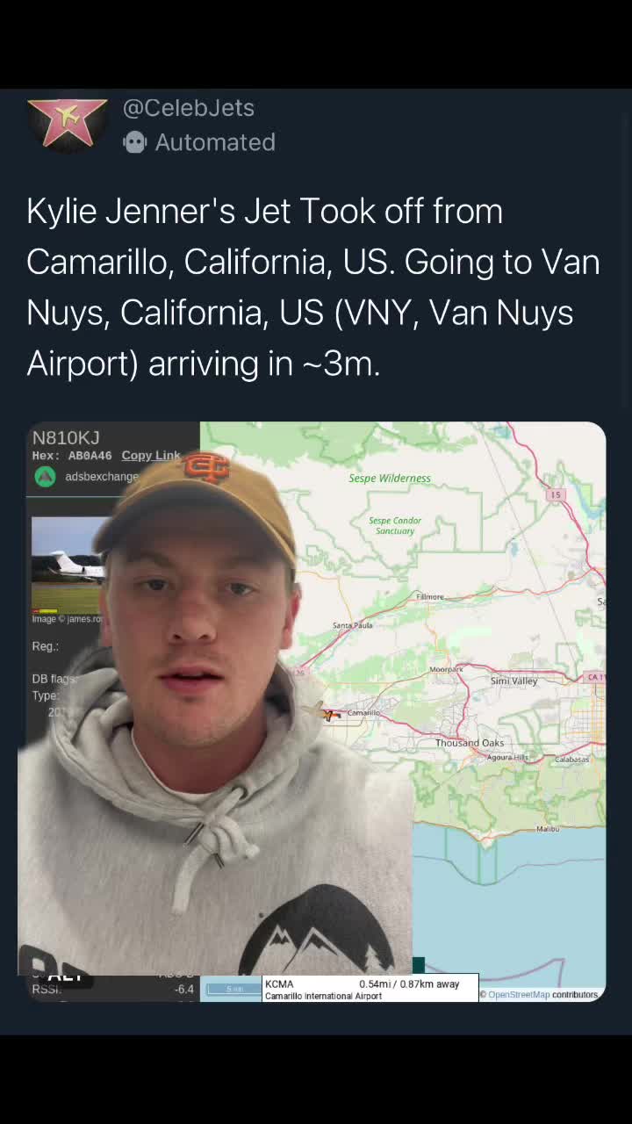The height and width of the screenshot is (1124, 632).
Task: Click the Malibu label on the map
Action: click(548, 829)
